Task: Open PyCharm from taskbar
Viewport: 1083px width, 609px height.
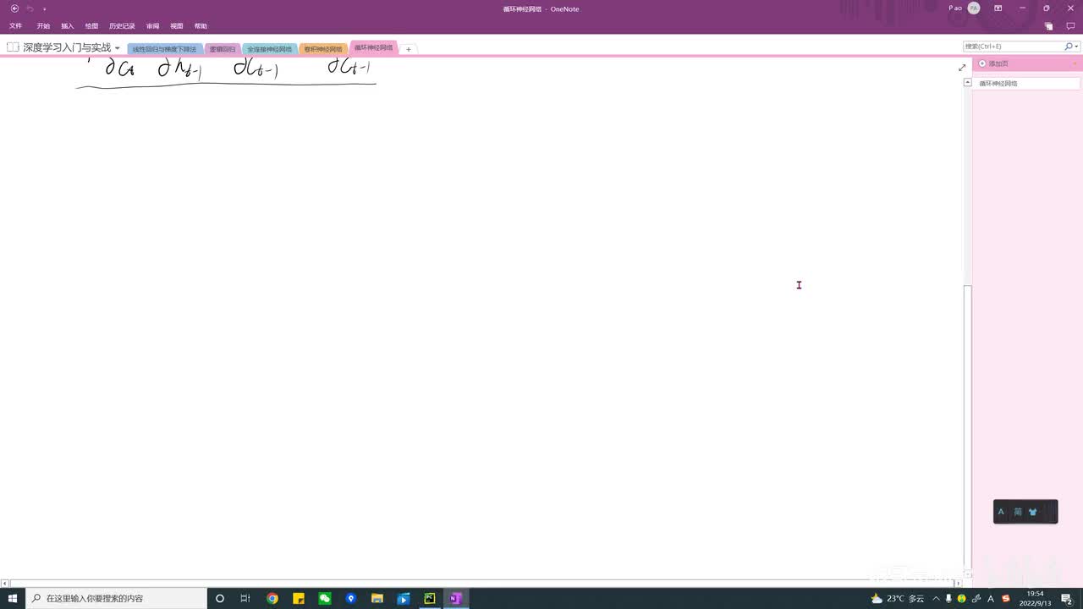Action: pos(430,598)
